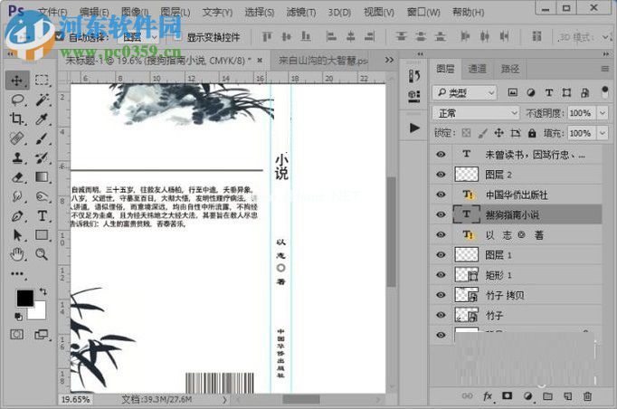Click the vertical canvas scrollbar

pyautogui.click(x=391, y=233)
